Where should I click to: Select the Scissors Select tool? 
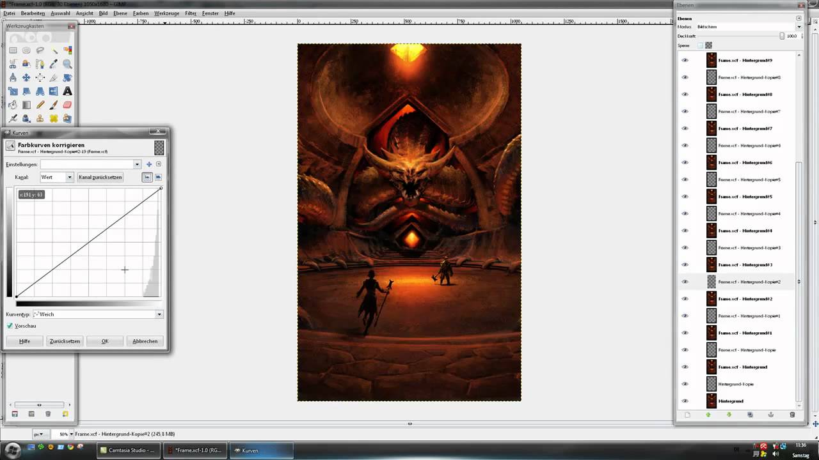click(x=13, y=64)
